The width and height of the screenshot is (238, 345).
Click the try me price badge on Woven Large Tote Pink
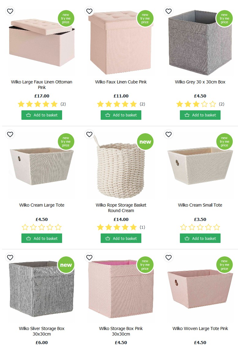[224, 265]
